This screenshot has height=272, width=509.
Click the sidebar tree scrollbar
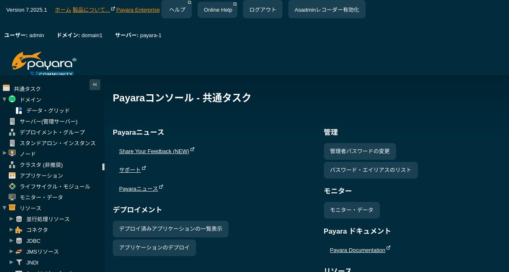(x=103, y=167)
